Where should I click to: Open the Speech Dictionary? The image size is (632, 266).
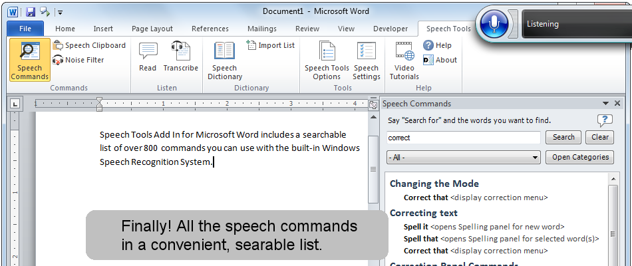(x=224, y=61)
